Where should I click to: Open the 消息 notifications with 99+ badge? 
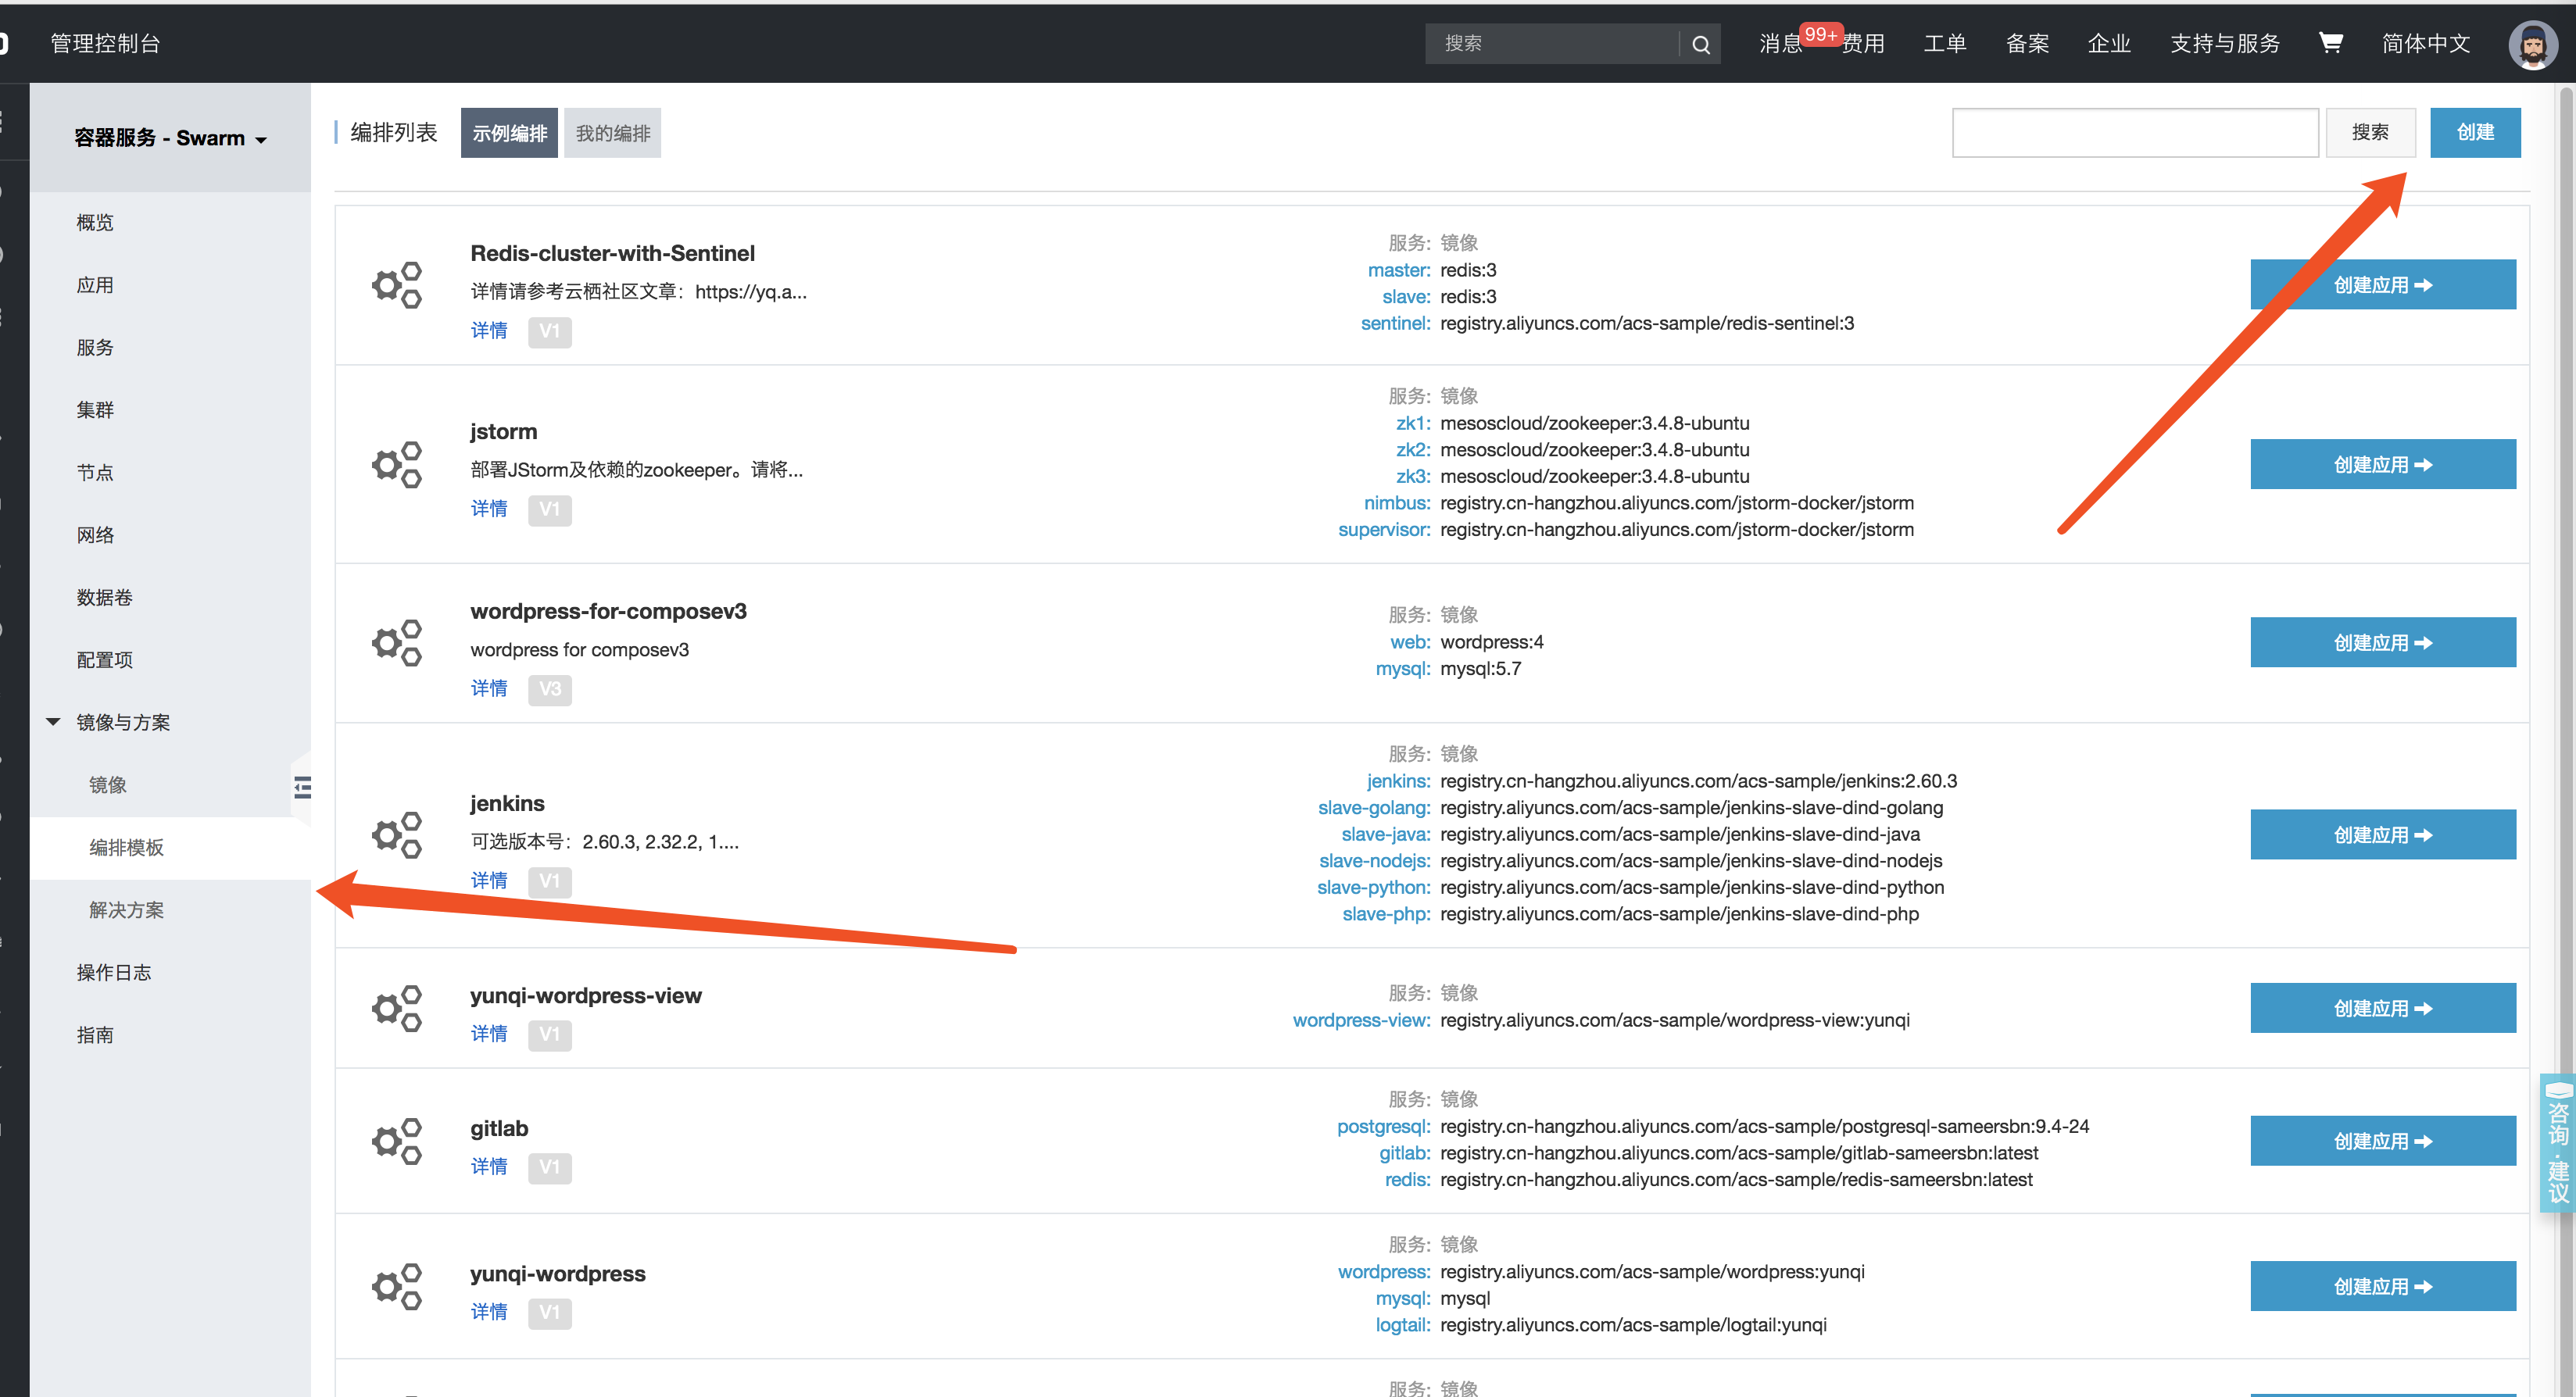1780,44
